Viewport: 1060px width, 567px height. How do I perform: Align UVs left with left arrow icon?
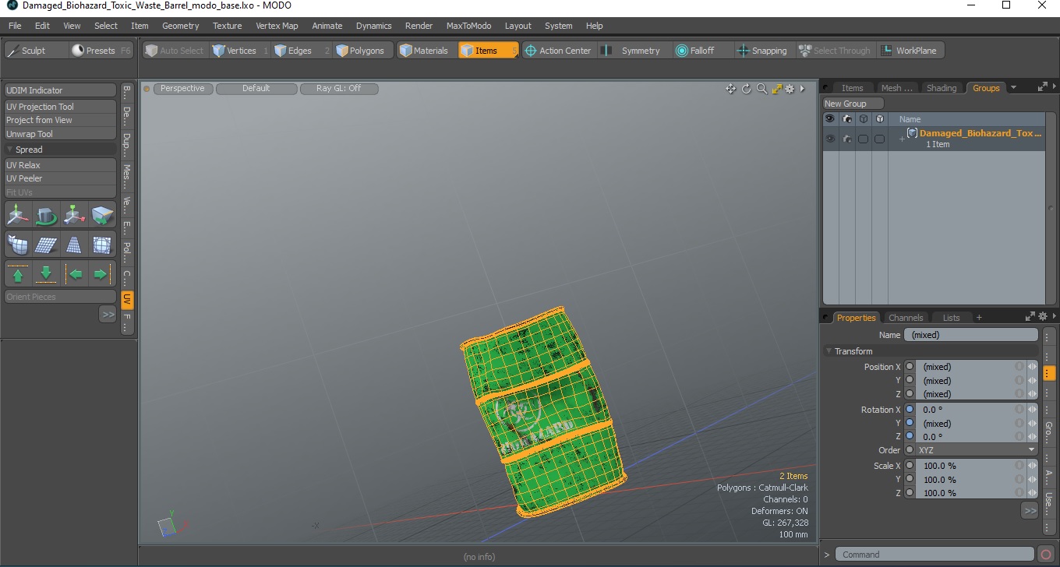75,274
